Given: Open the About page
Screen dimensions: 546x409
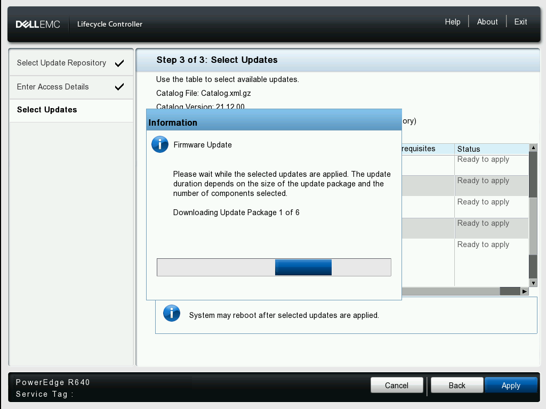Looking at the screenshot, I should pos(487,22).
